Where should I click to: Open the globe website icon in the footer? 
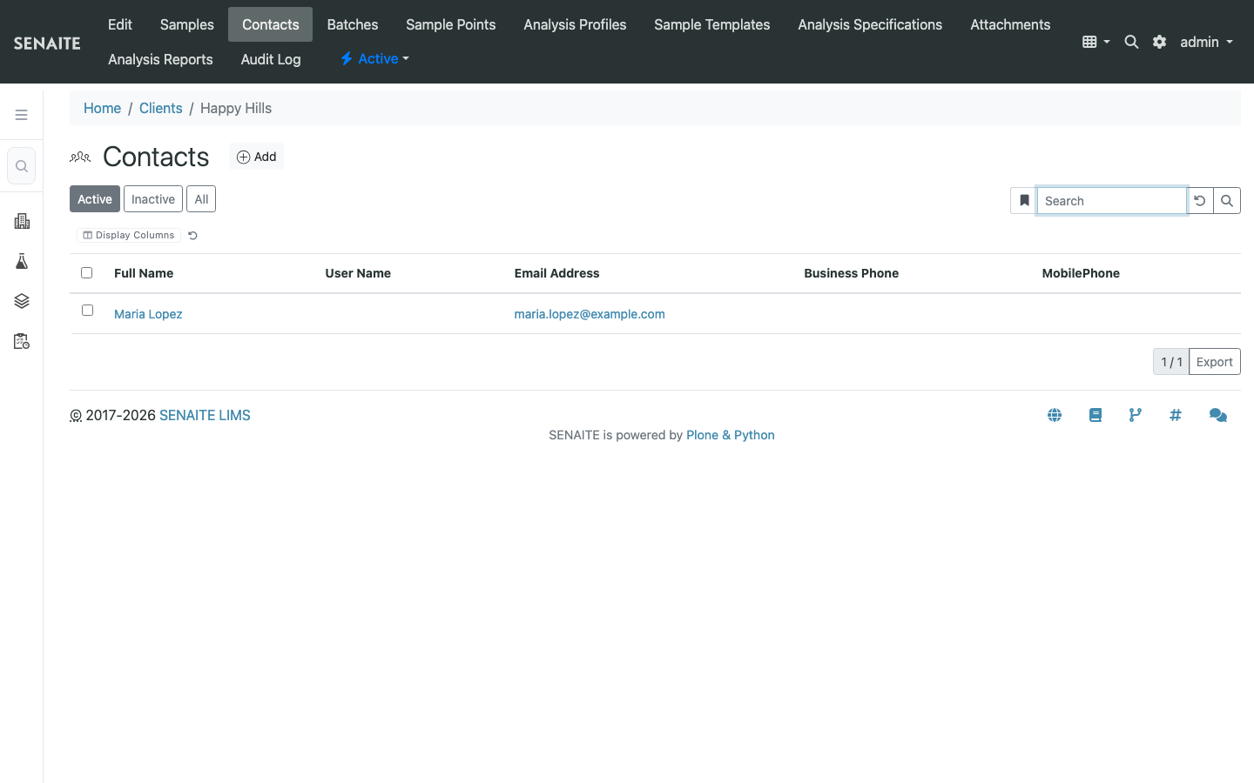pos(1055,415)
